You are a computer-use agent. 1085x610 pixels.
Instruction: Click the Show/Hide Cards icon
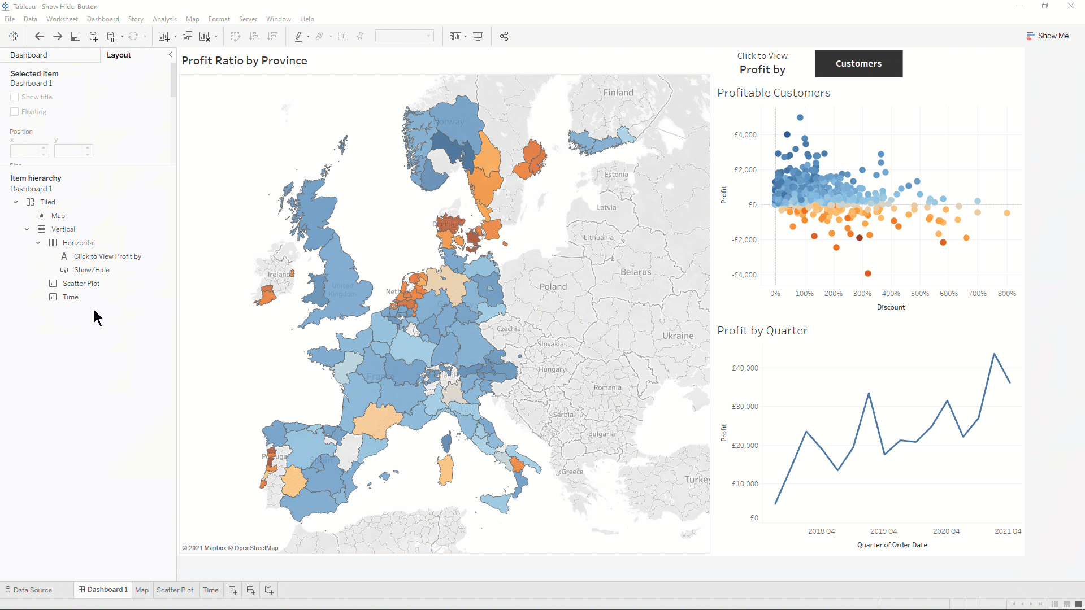(x=455, y=36)
